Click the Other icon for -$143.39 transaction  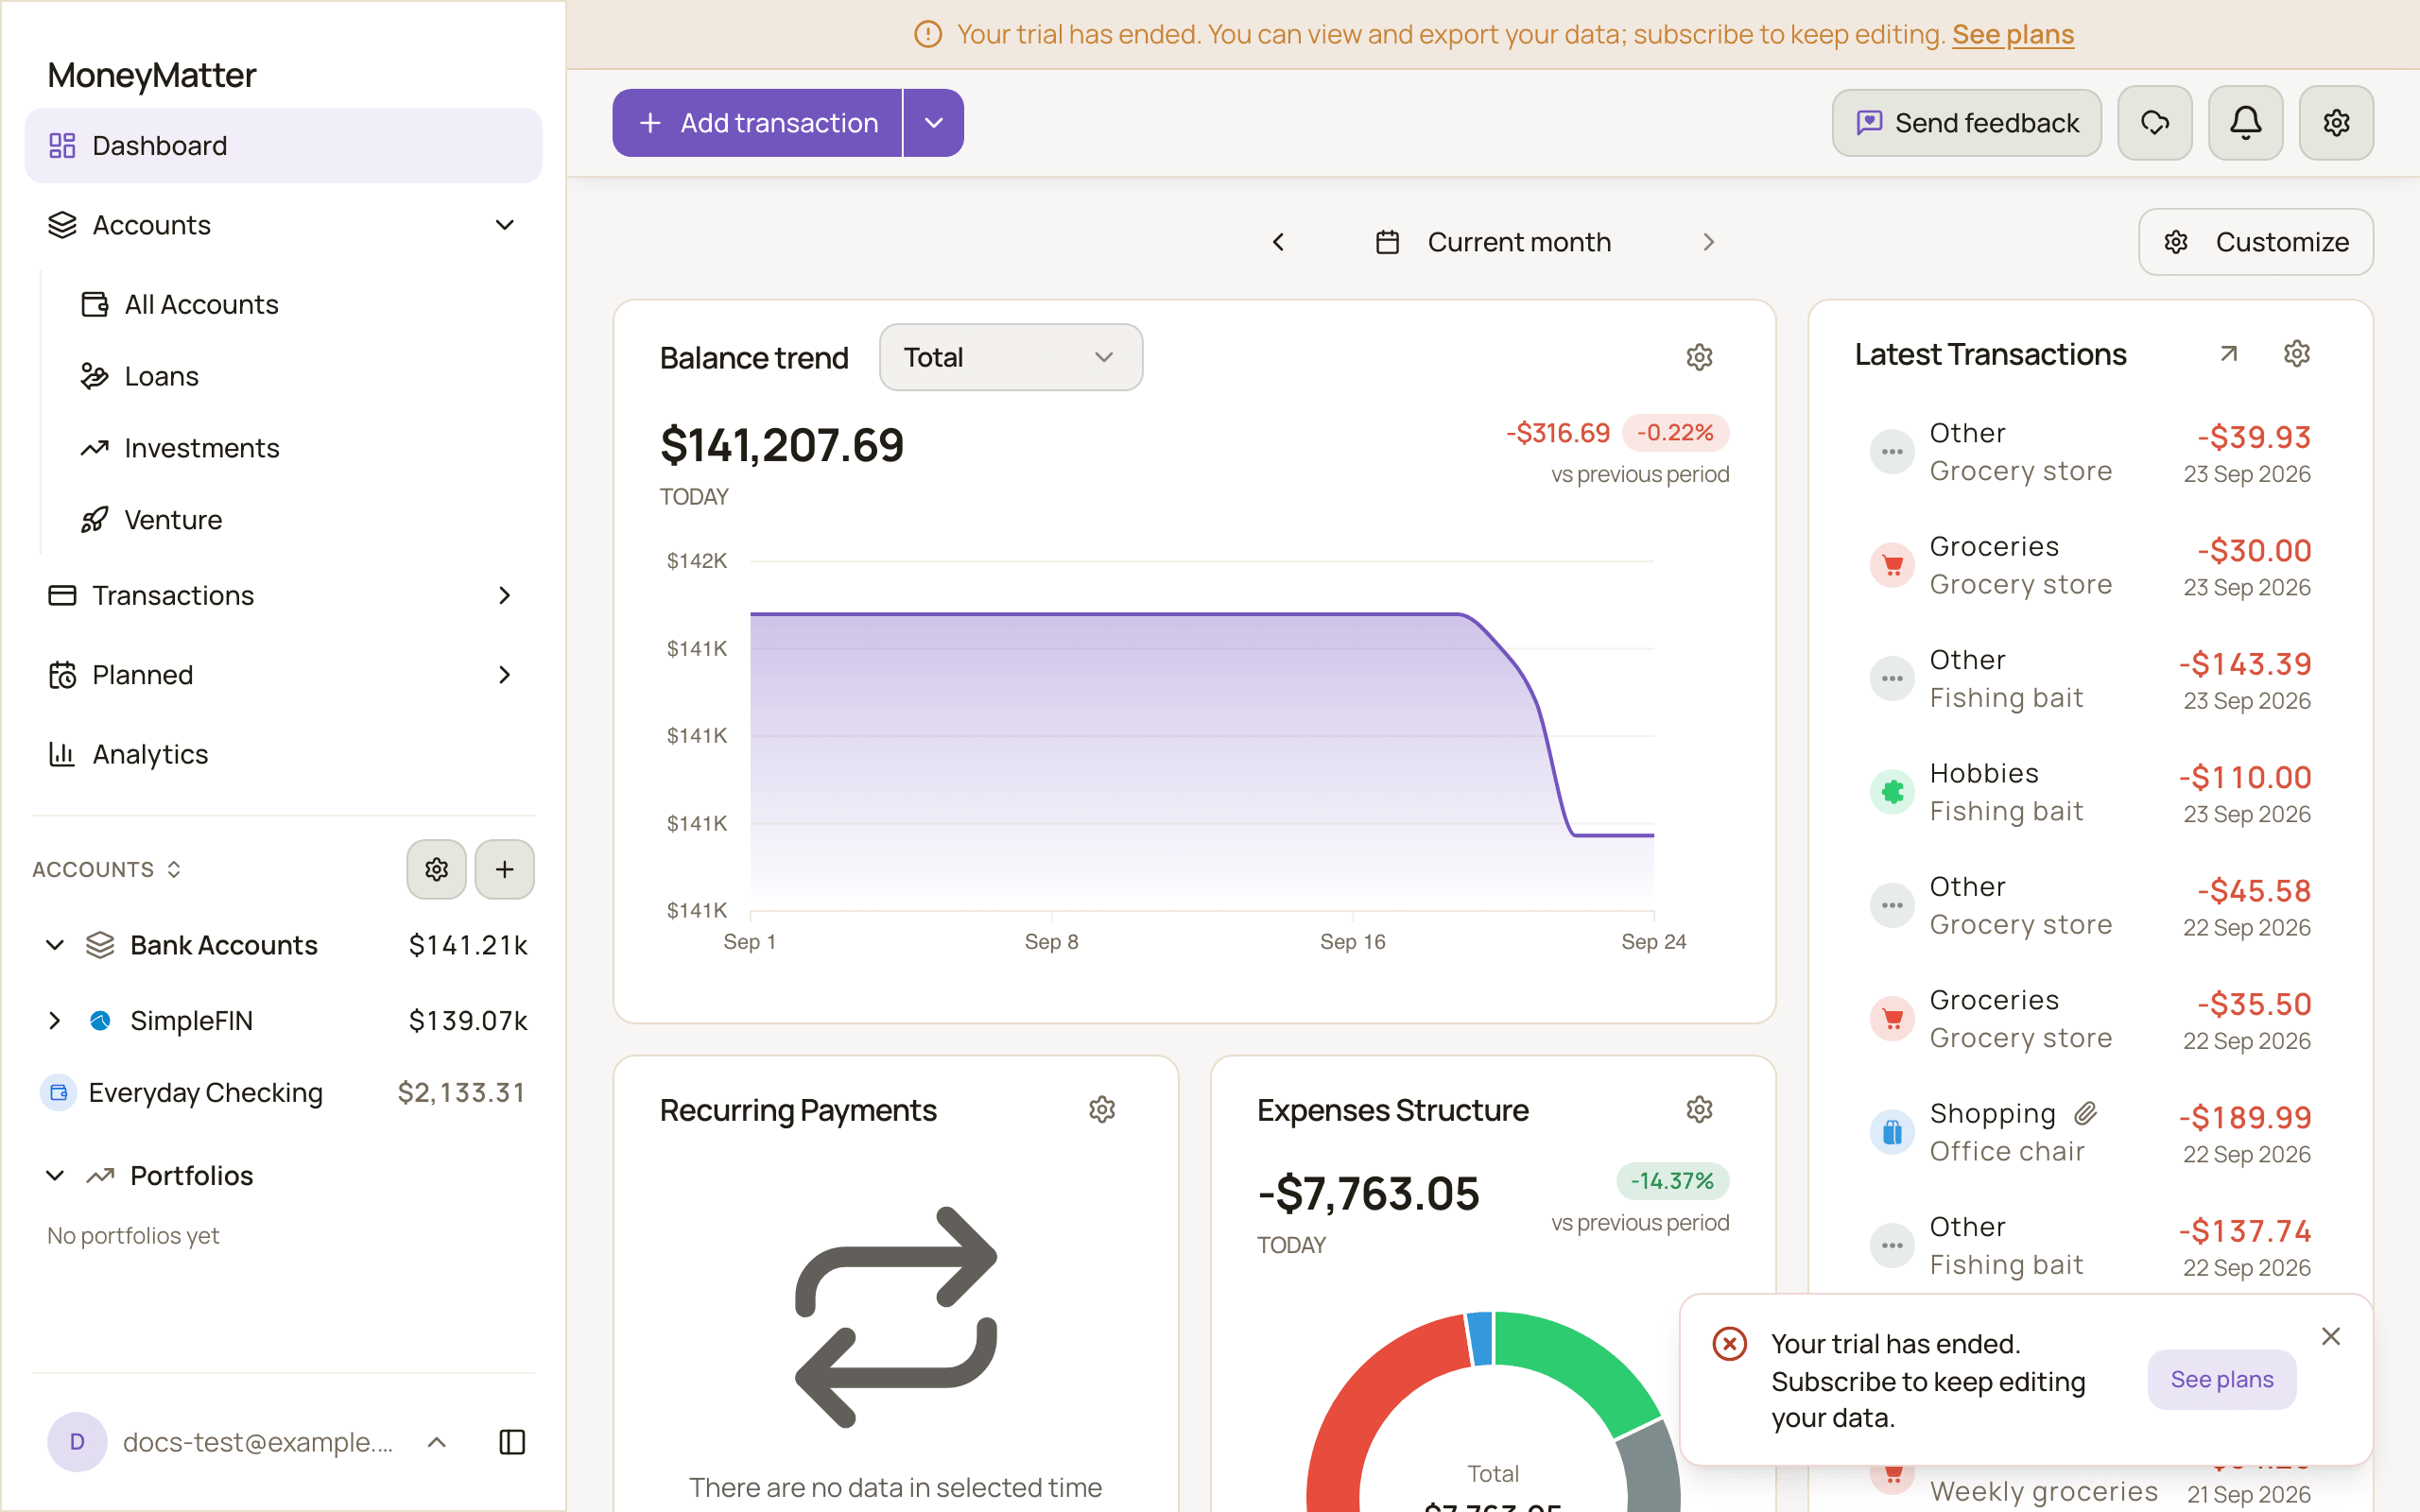1892,679
